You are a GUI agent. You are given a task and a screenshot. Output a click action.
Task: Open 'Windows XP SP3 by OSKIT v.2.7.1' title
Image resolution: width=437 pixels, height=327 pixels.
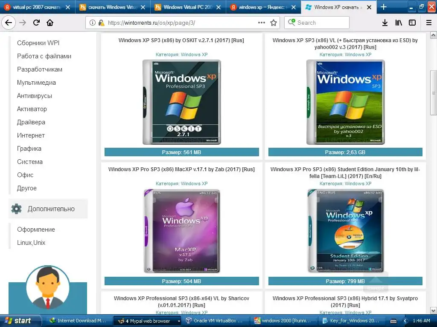click(x=181, y=40)
